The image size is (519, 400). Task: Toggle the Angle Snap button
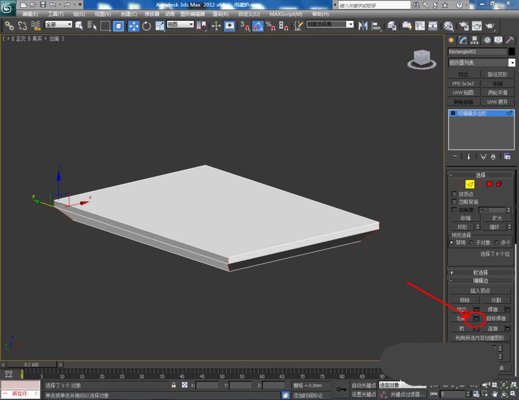[x=258, y=26]
